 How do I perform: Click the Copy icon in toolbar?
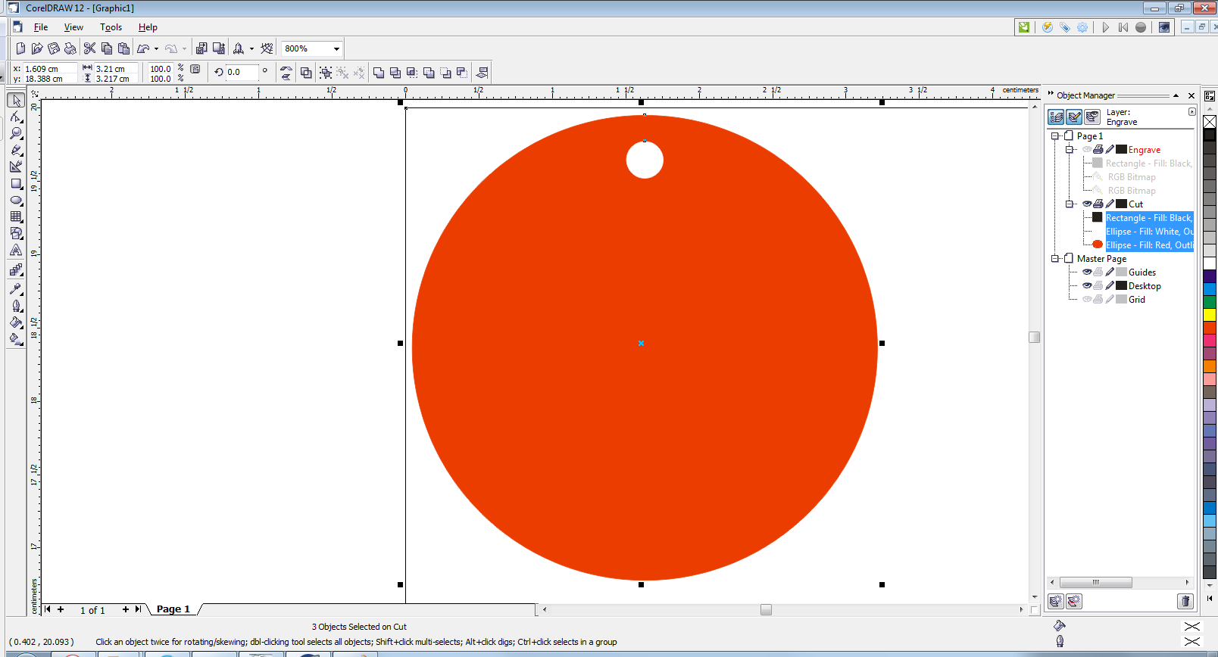pos(107,48)
